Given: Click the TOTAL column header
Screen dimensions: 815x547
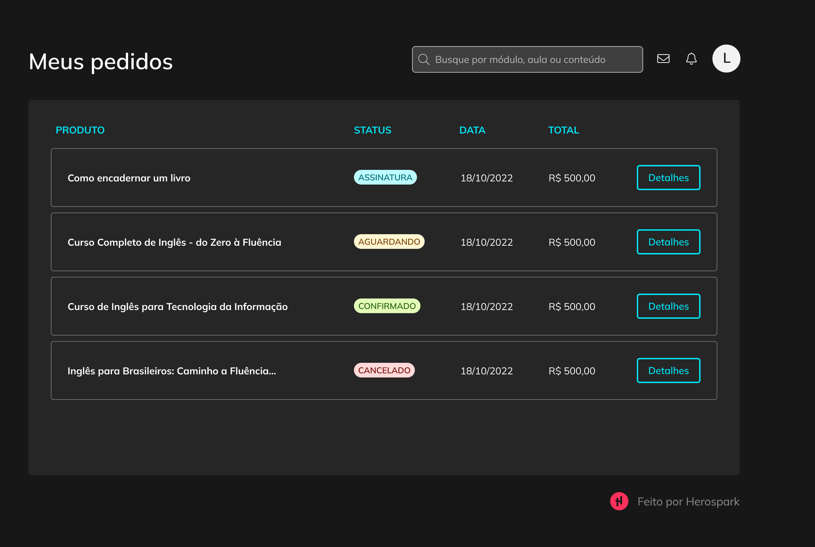Looking at the screenshot, I should point(564,130).
